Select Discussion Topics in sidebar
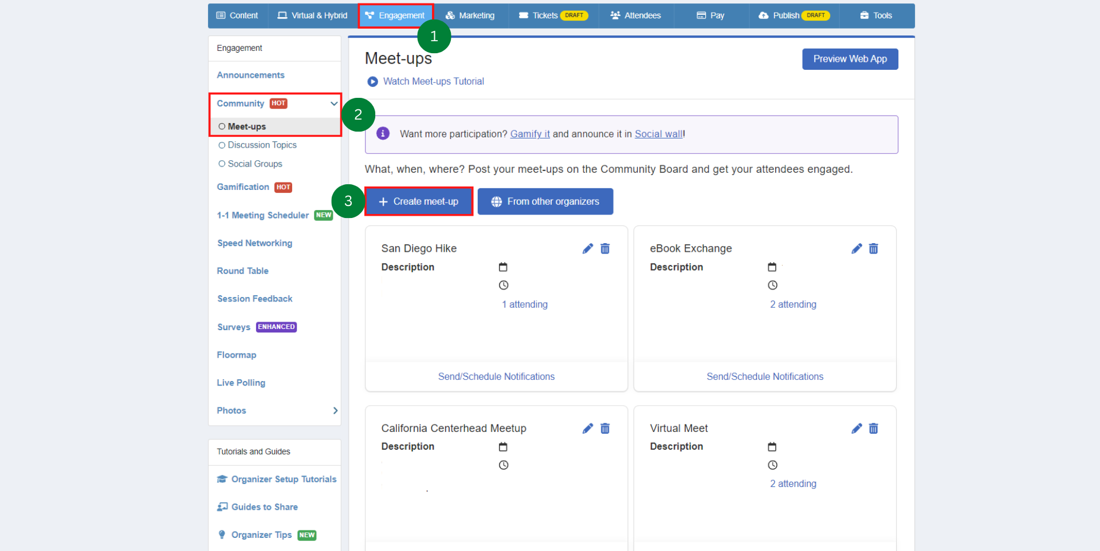The image size is (1100, 551). tap(257, 145)
